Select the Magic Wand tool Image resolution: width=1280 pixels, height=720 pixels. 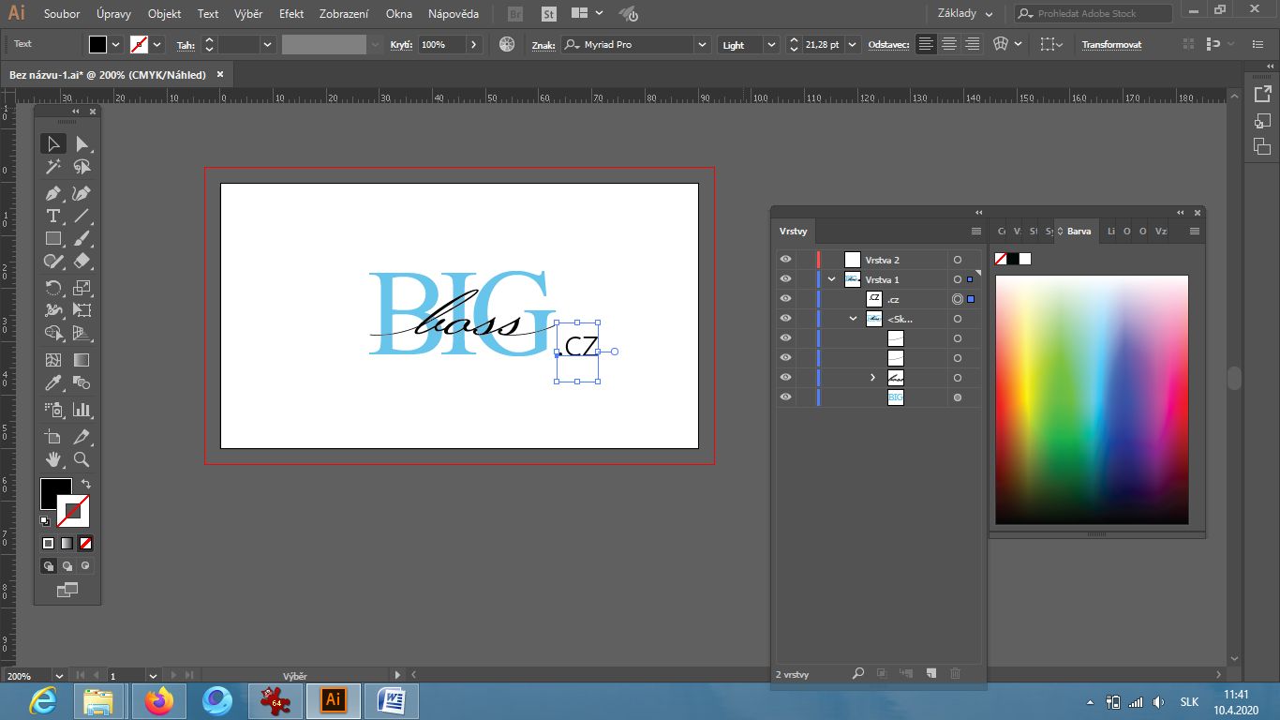53,167
